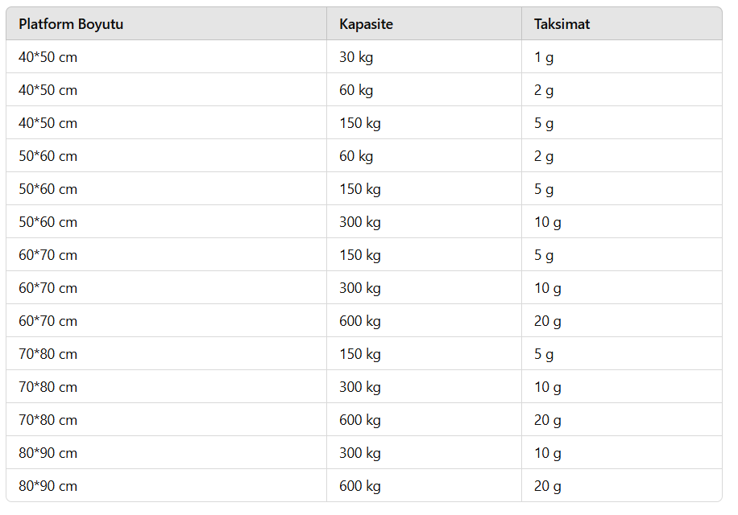This screenshot has height=515, width=738.
Task: Click the 40*50 cm row's 150 kg cell
Action: 424,123
